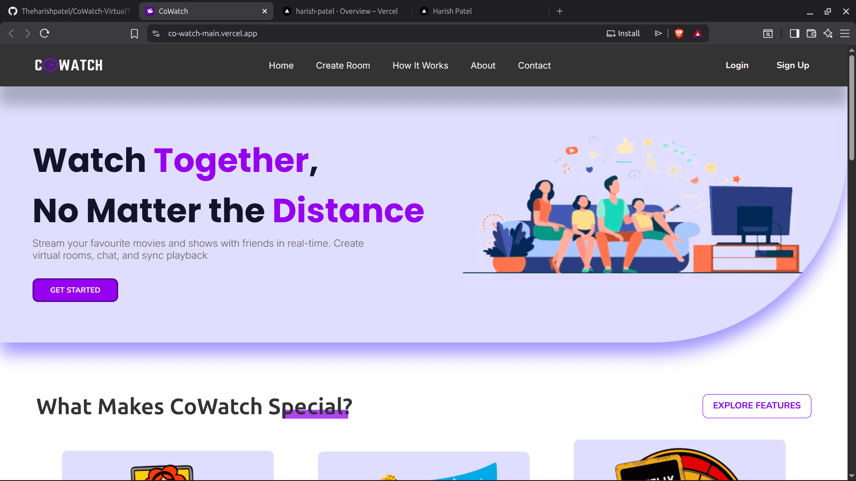
Task: Click the CoWatch logo in header
Action: [69, 65]
